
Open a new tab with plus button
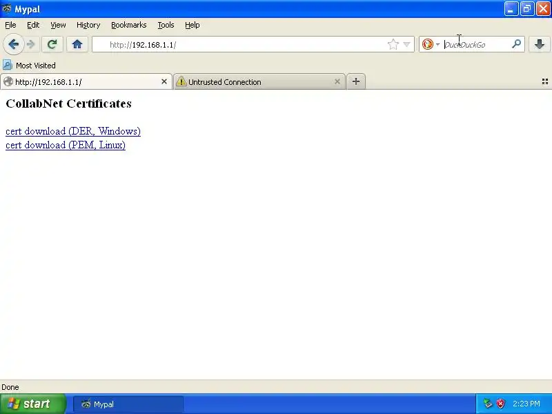click(356, 81)
